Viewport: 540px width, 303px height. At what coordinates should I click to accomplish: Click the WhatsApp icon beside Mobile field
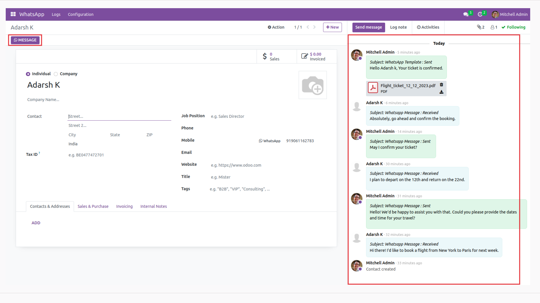coord(269,141)
